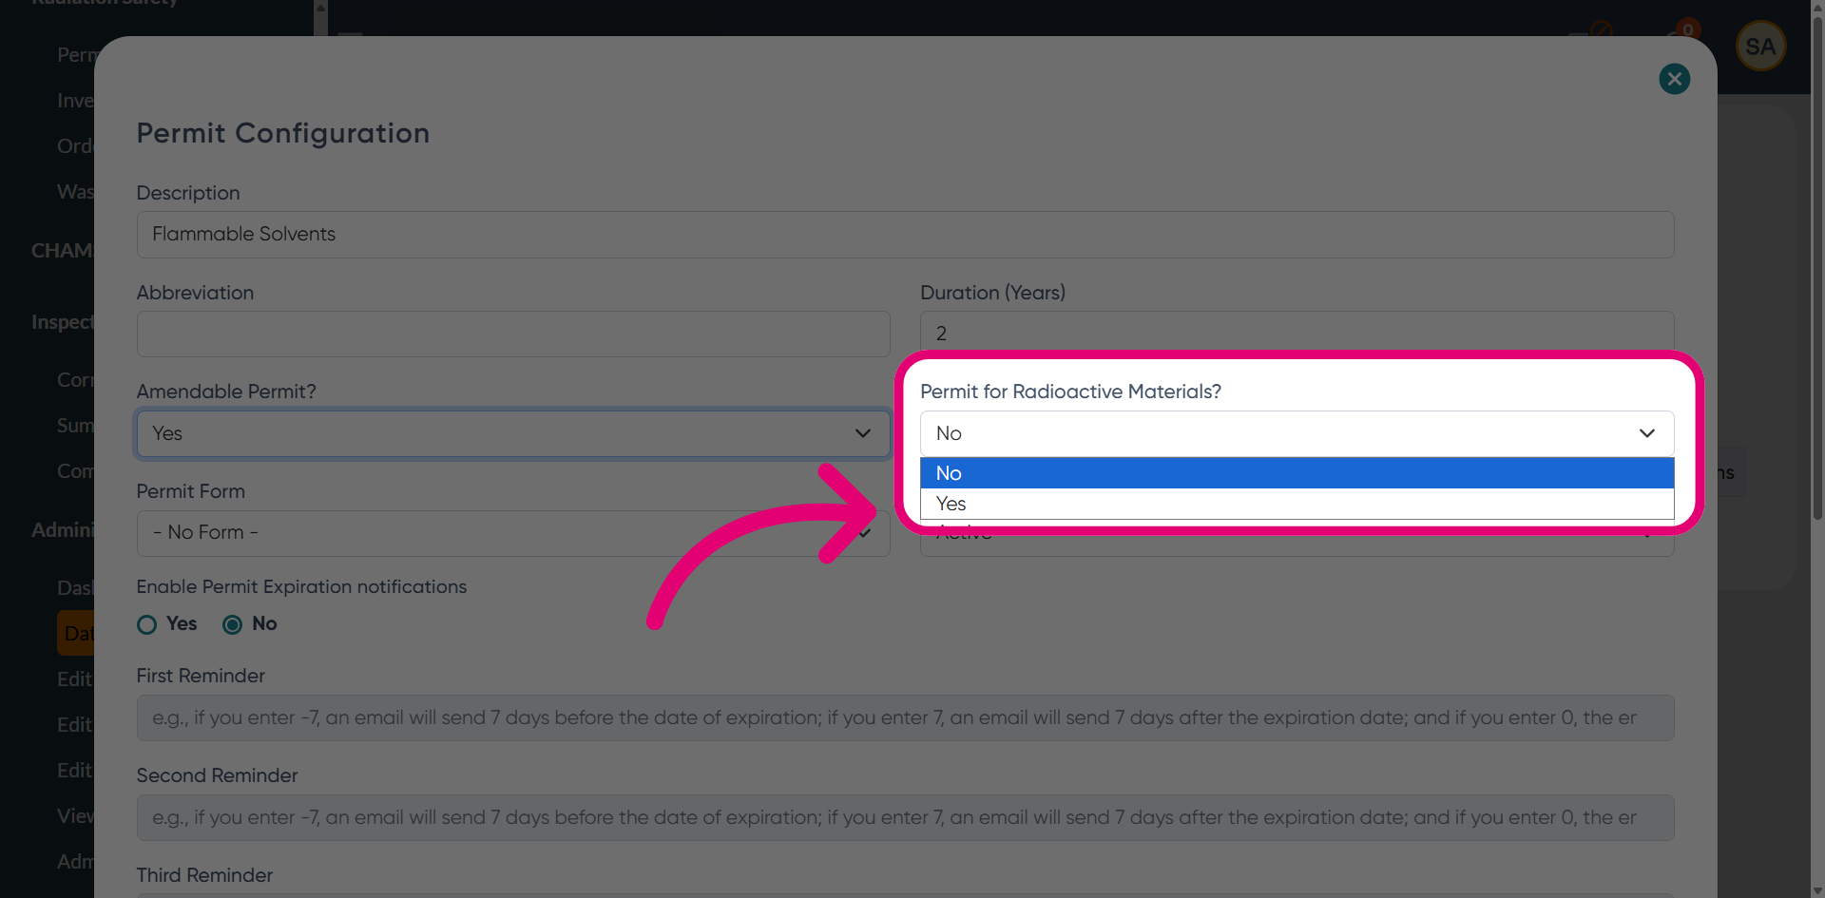Viewport: 1825px width, 898px height.
Task: Select 'No' option in radioactive list
Action: tap(1297, 473)
